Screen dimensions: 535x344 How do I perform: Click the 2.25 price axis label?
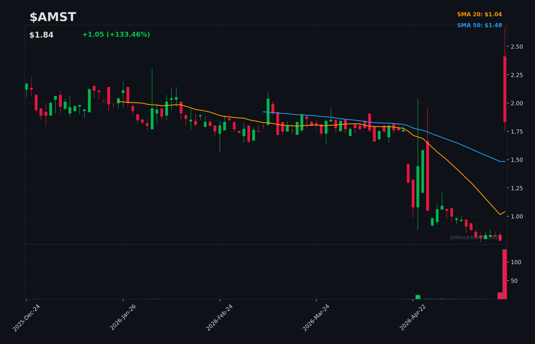pos(517,75)
